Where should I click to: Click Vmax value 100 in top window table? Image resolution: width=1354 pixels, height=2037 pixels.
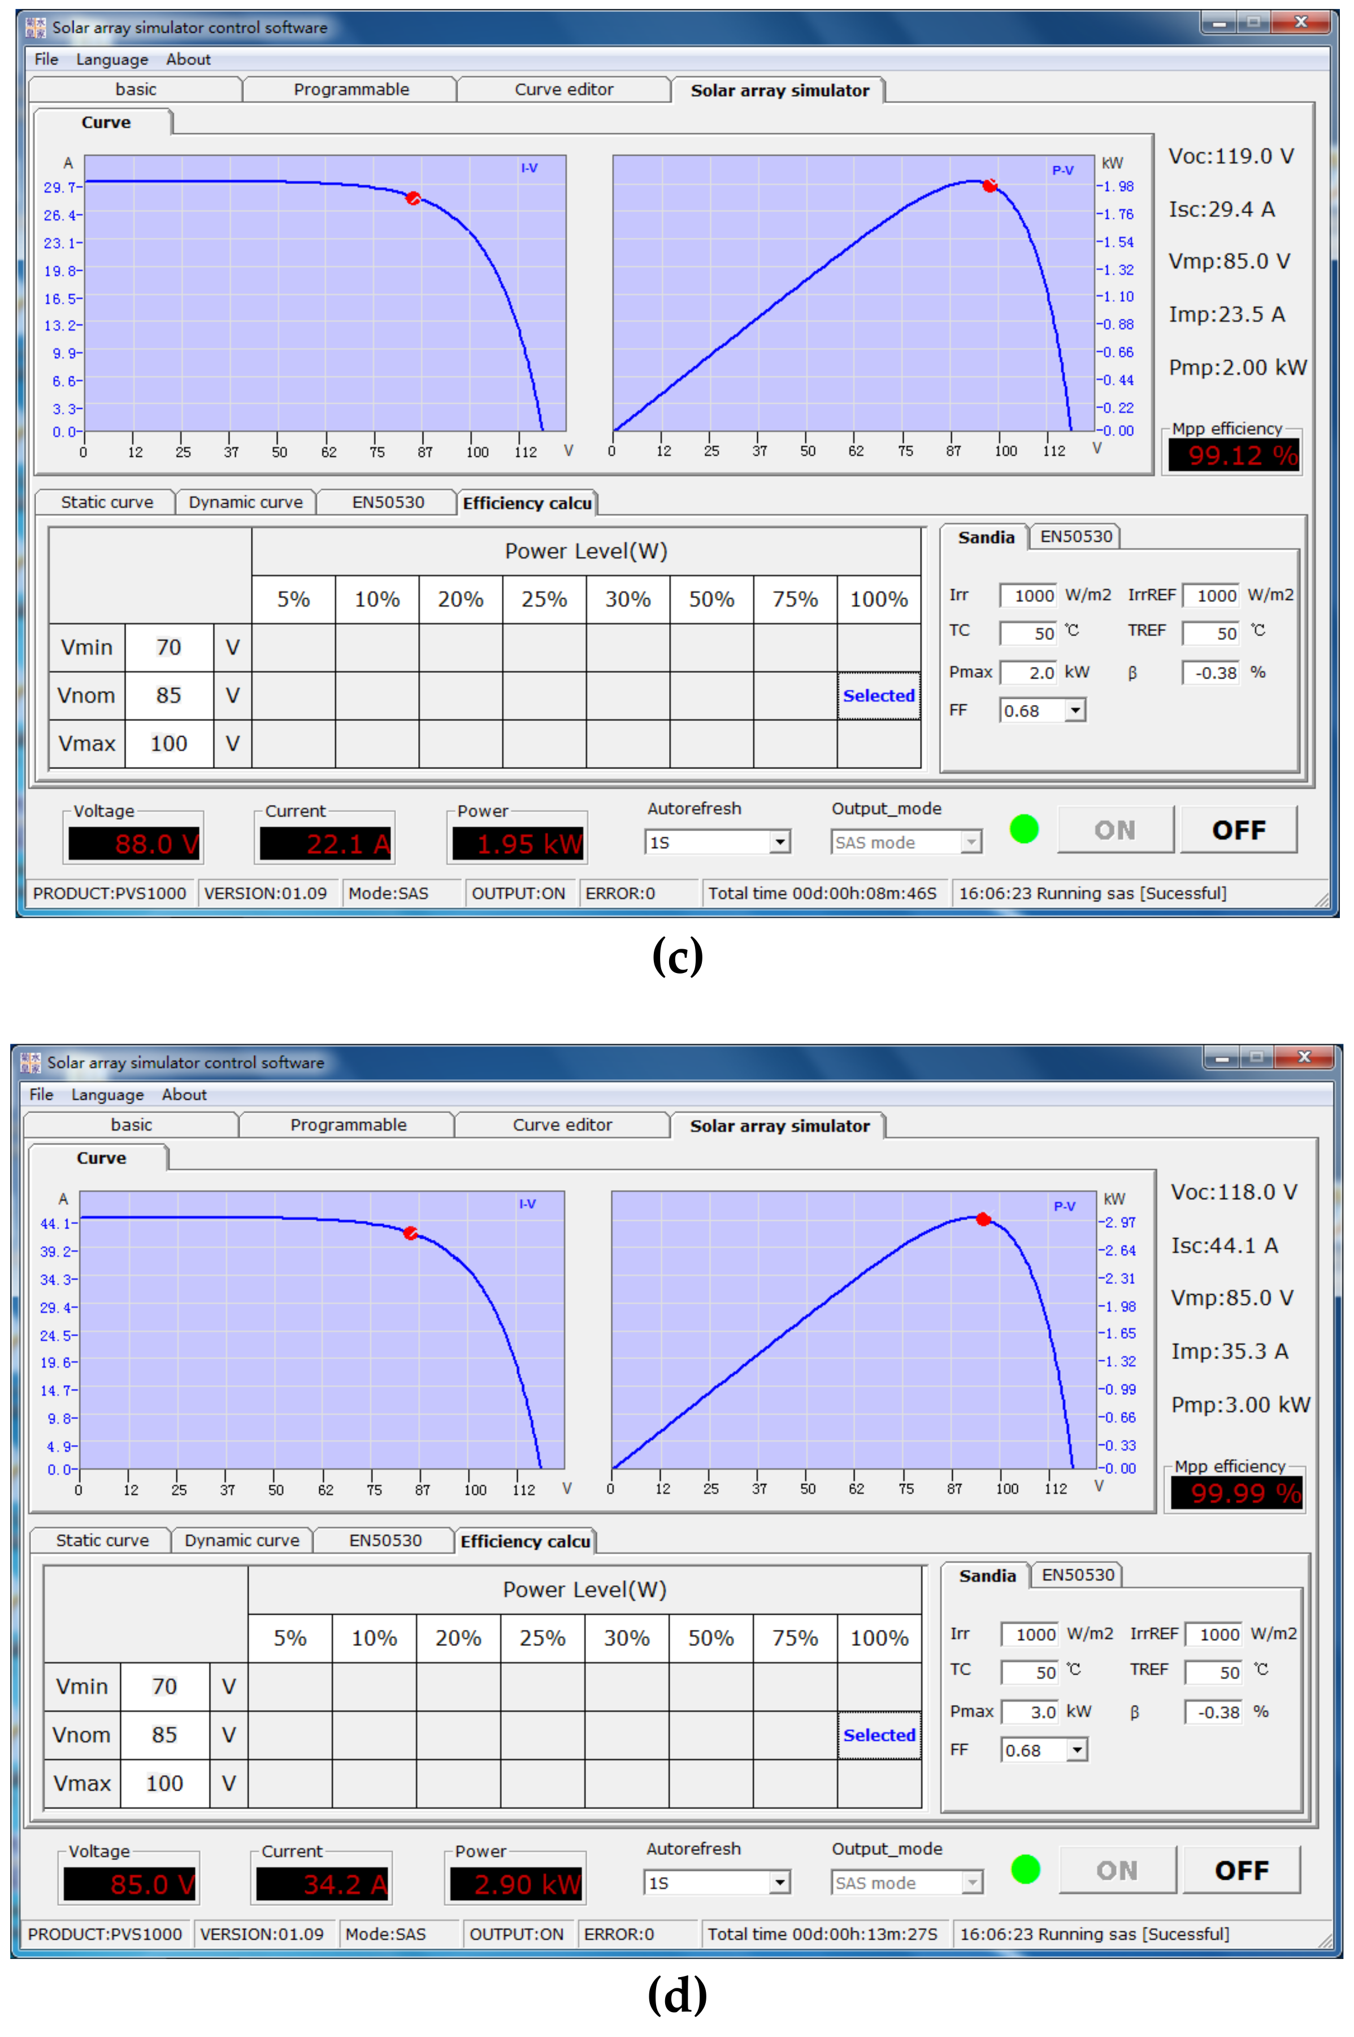tap(170, 744)
